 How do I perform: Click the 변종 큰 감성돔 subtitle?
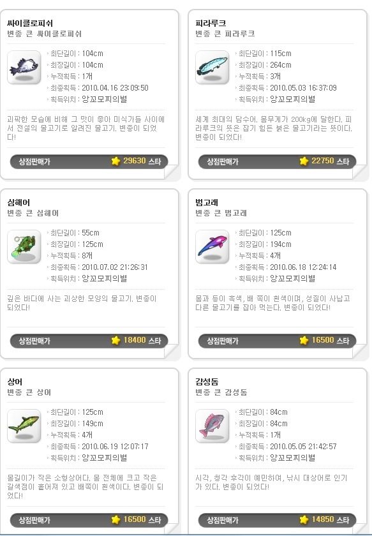[x=221, y=392]
